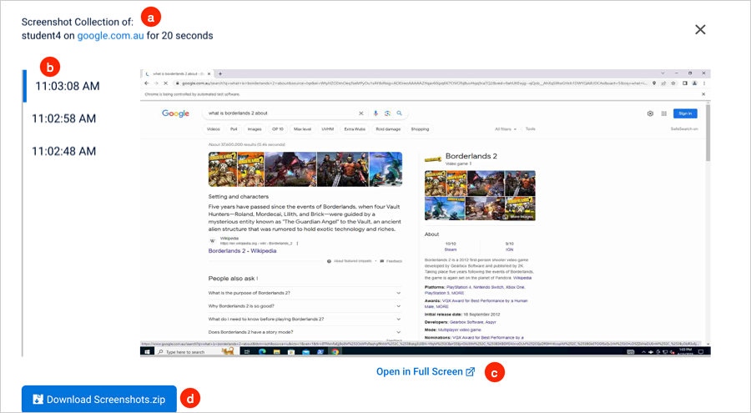Click the bookmark star icon in address bar
751x413 pixels.
click(x=673, y=83)
